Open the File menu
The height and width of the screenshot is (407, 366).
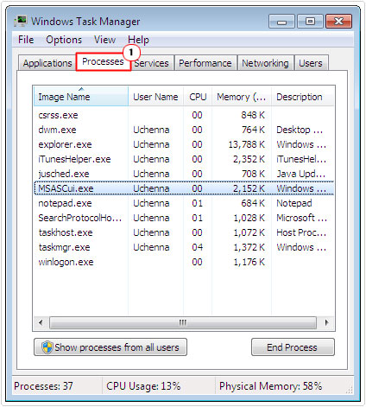tap(26, 40)
